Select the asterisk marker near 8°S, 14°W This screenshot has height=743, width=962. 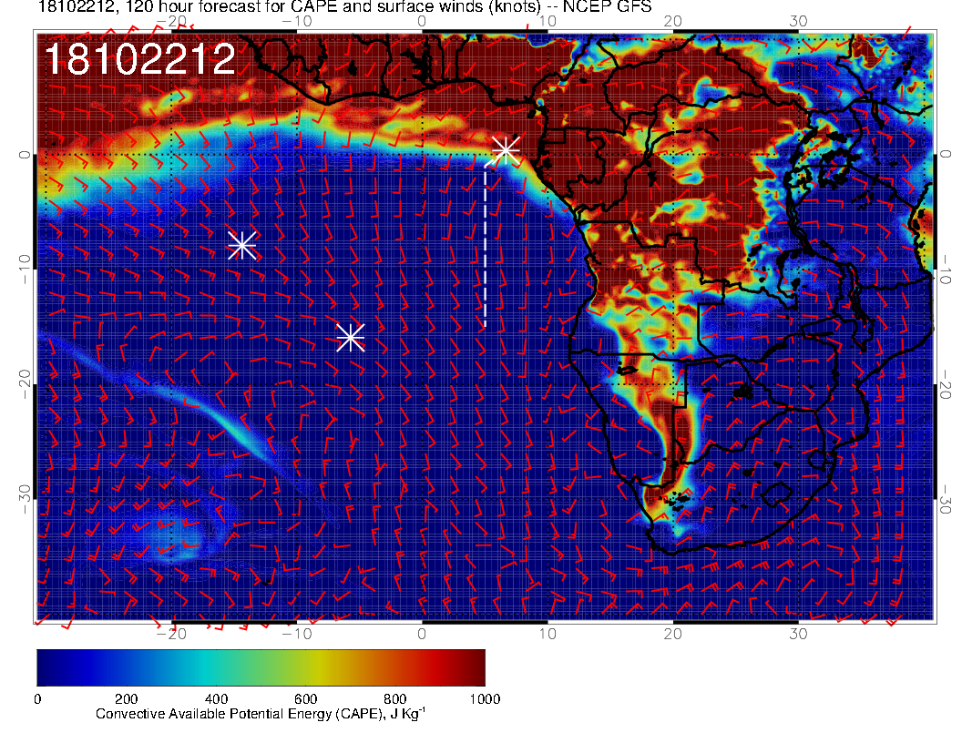click(x=242, y=245)
